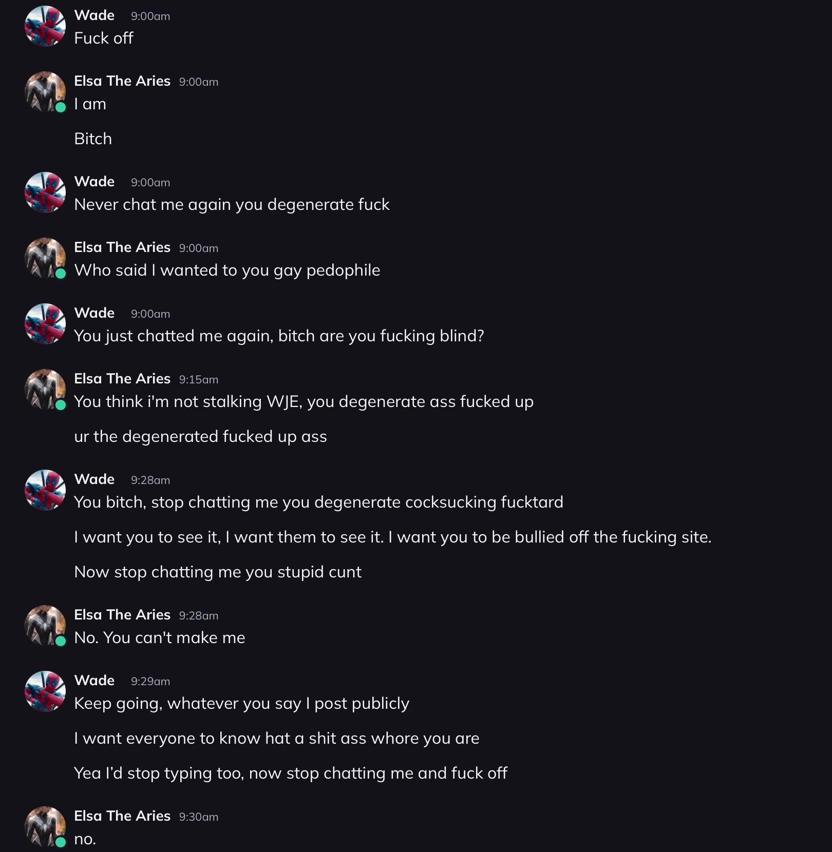Click green online dot on Elsa's 9:30am avatar
Image resolution: width=832 pixels, height=852 pixels.
point(61,842)
